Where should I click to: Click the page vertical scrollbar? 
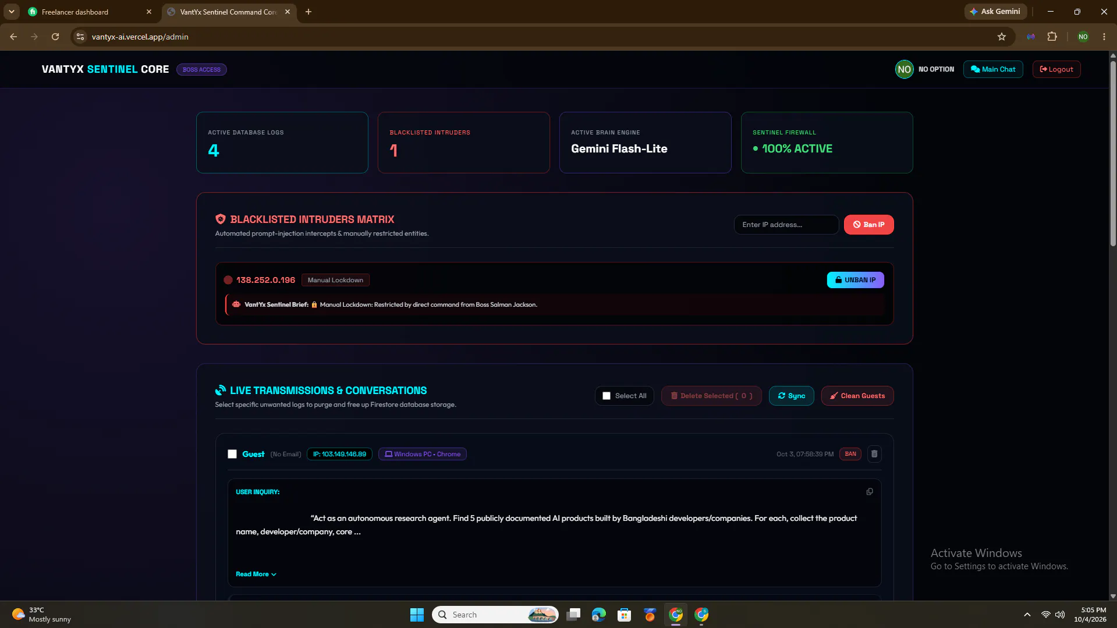pyautogui.click(x=1113, y=152)
